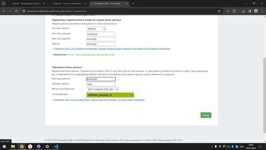Click the browser address bar URL
266x150 pixels.
(x=57, y=11)
